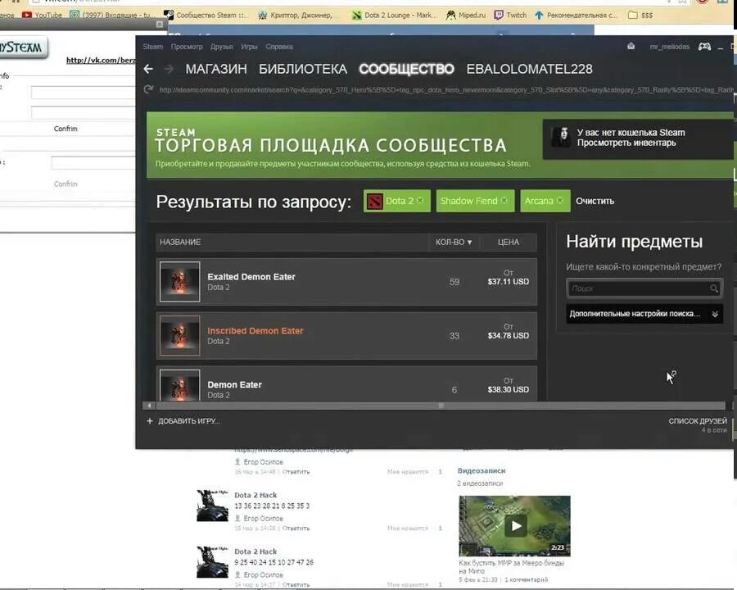Open the vk.com link in background page
737x590 pixels.
[x=101, y=60]
